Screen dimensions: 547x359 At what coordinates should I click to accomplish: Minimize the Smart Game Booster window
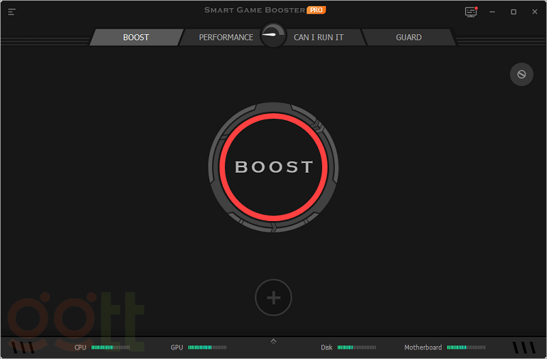tap(492, 12)
